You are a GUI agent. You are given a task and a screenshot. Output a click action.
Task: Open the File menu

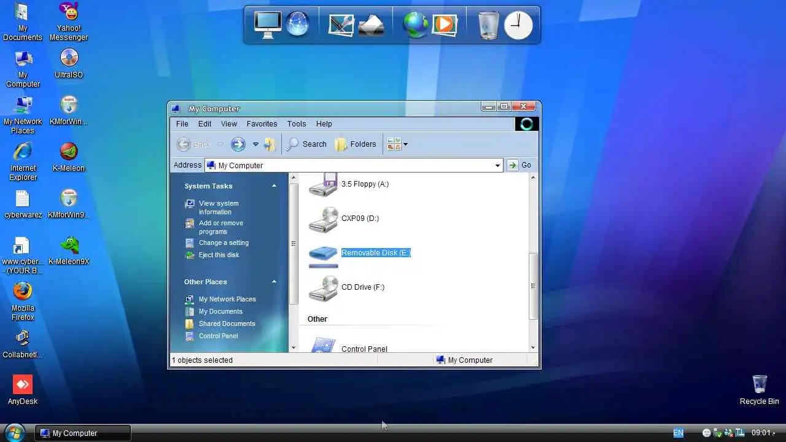click(182, 124)
